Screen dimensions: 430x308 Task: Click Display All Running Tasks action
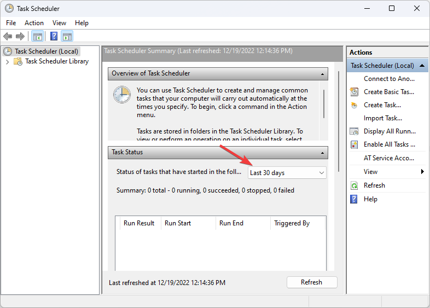pyautogui.click(x=390, y=131)
